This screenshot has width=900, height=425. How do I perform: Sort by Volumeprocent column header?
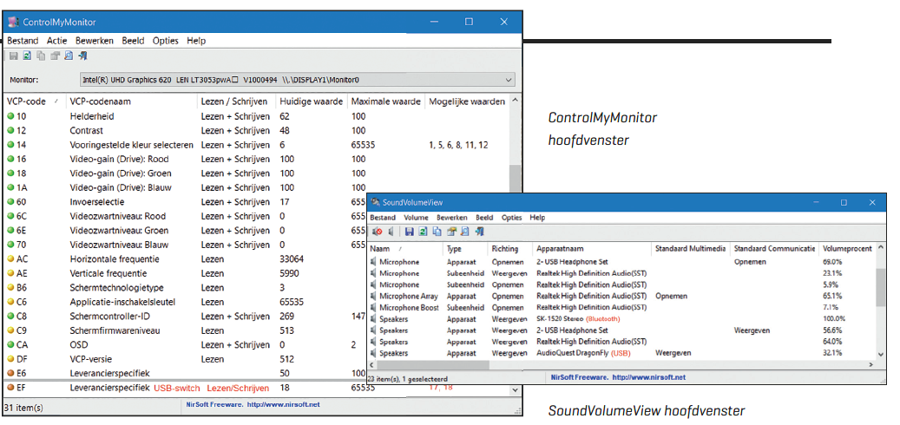[847, 249]
